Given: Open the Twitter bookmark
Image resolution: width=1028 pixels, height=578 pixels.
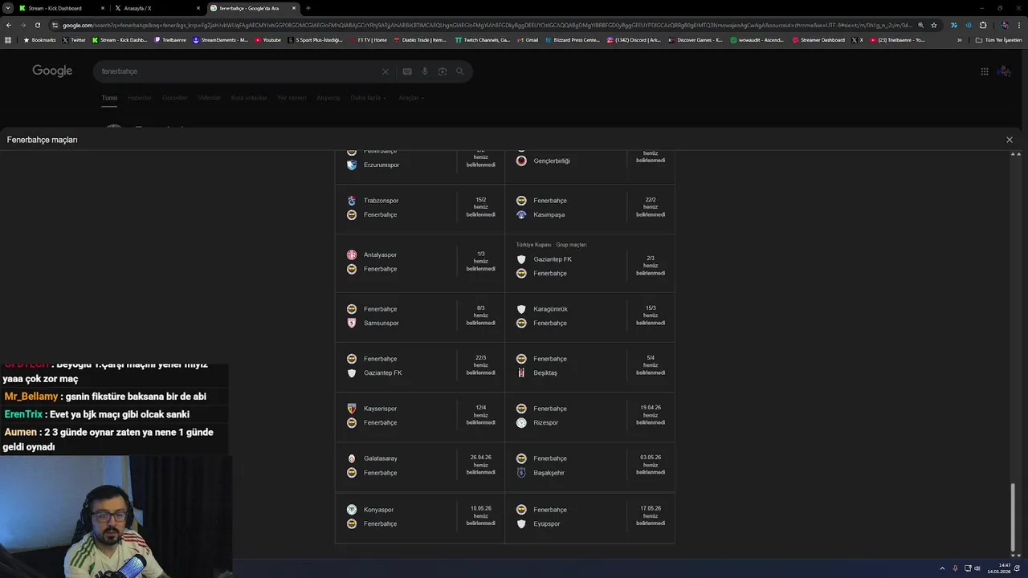Looking at the screenshot, I should 75,40.
